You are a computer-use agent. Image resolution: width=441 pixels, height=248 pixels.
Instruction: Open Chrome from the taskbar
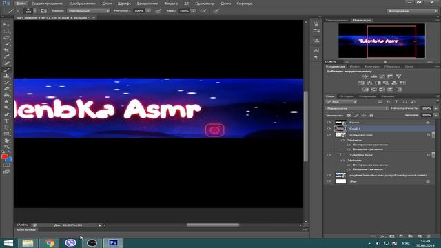[x=50, y=242]
